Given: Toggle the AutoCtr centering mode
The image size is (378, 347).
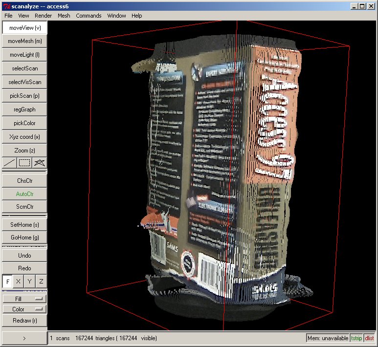Looking at the screenshot, I should coord(24,194).
